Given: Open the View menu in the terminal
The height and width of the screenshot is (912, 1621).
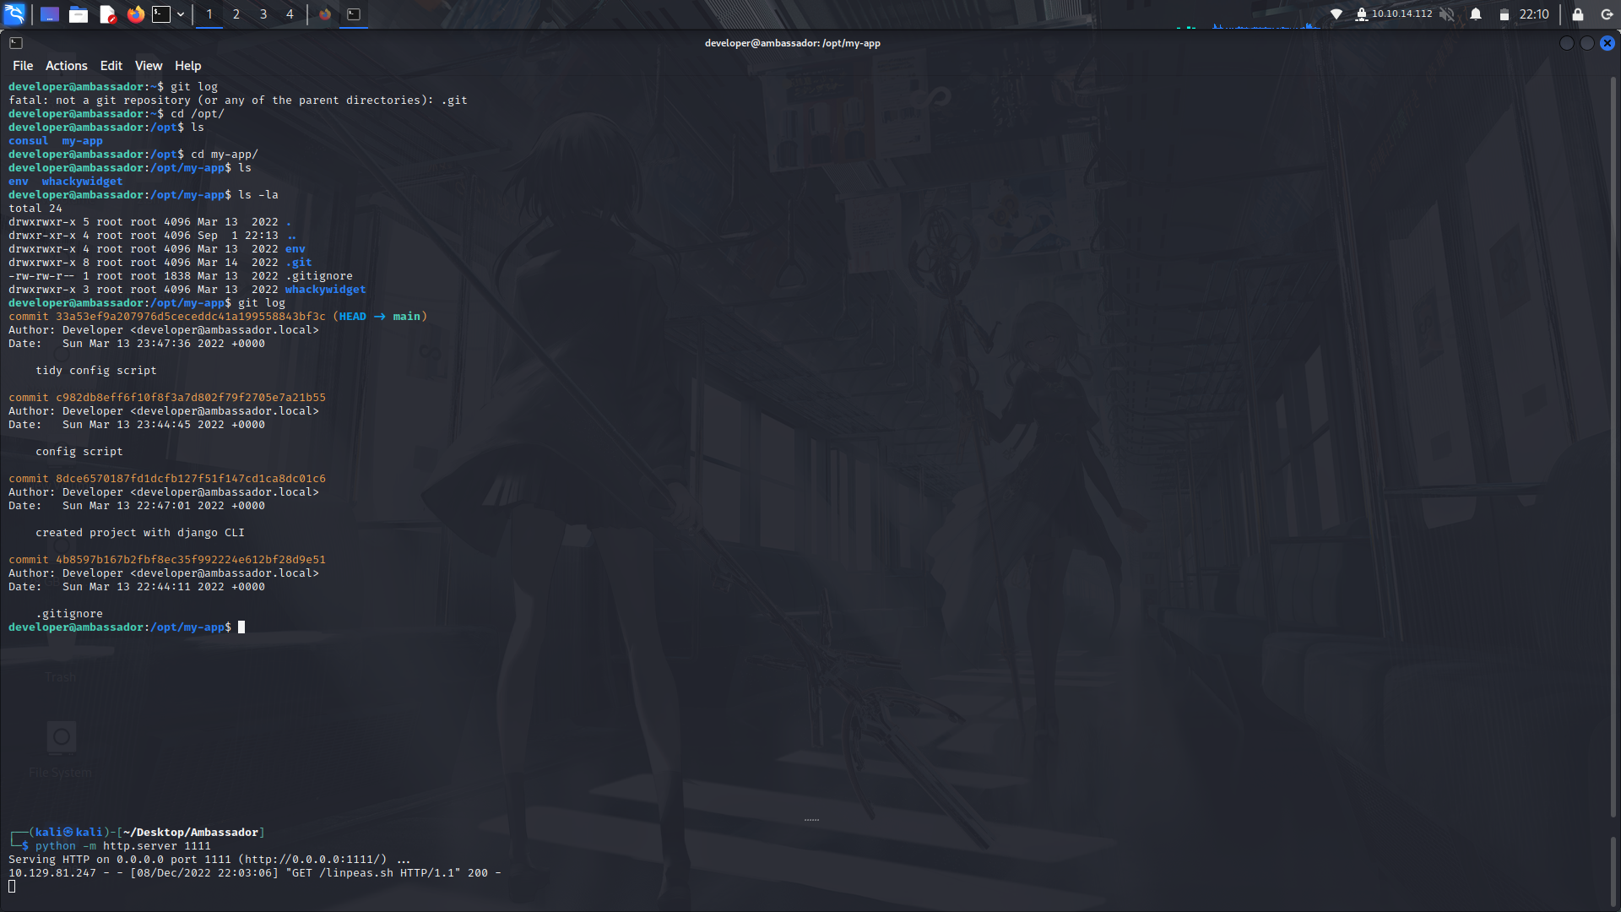Looking at the screenshot, I should click(x=149, y=65).
